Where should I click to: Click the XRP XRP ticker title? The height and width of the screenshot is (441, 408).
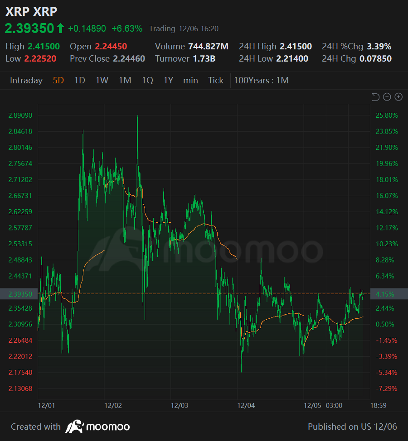tap(31, 11)
